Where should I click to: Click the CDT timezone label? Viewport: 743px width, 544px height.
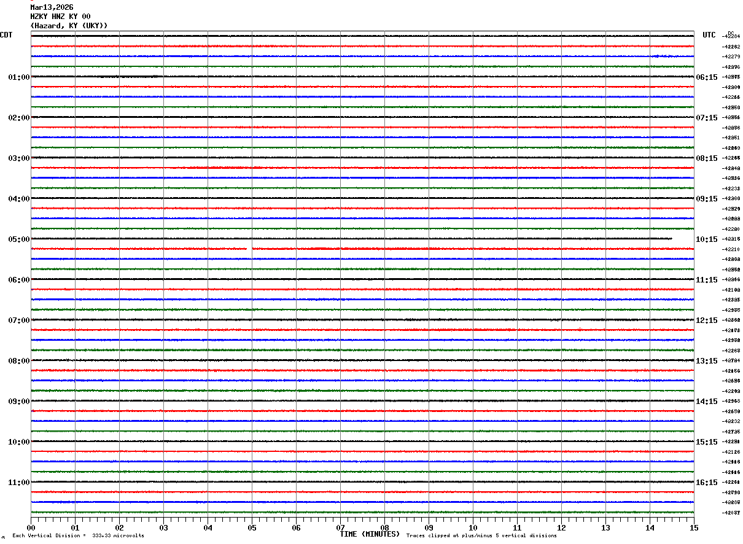[6, 35]
